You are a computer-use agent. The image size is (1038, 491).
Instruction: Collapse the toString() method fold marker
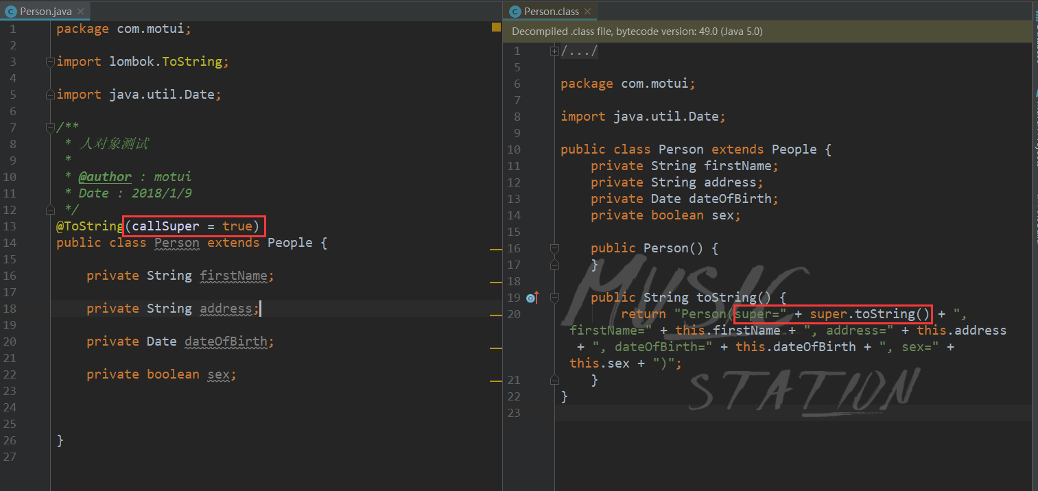pos(555,298)
